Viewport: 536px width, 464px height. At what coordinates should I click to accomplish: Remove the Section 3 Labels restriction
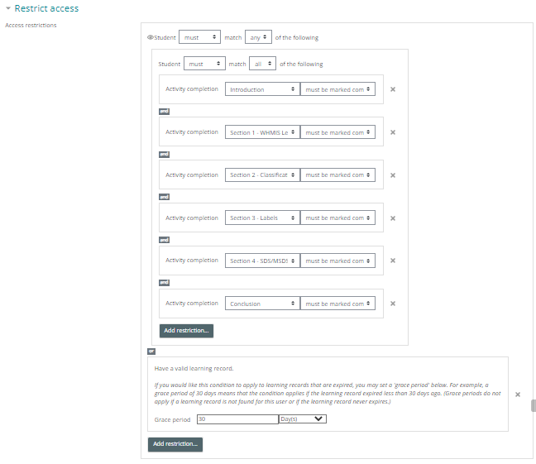click(x=393, y=218)
